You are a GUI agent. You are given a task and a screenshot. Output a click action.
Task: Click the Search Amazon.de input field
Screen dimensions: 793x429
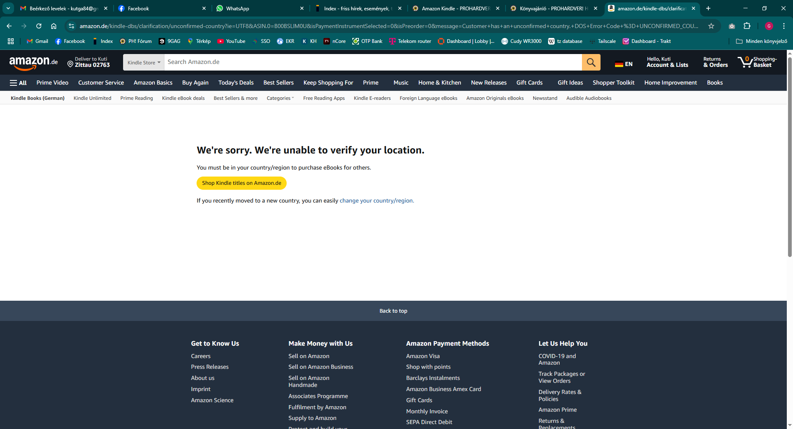click(373, 62)
